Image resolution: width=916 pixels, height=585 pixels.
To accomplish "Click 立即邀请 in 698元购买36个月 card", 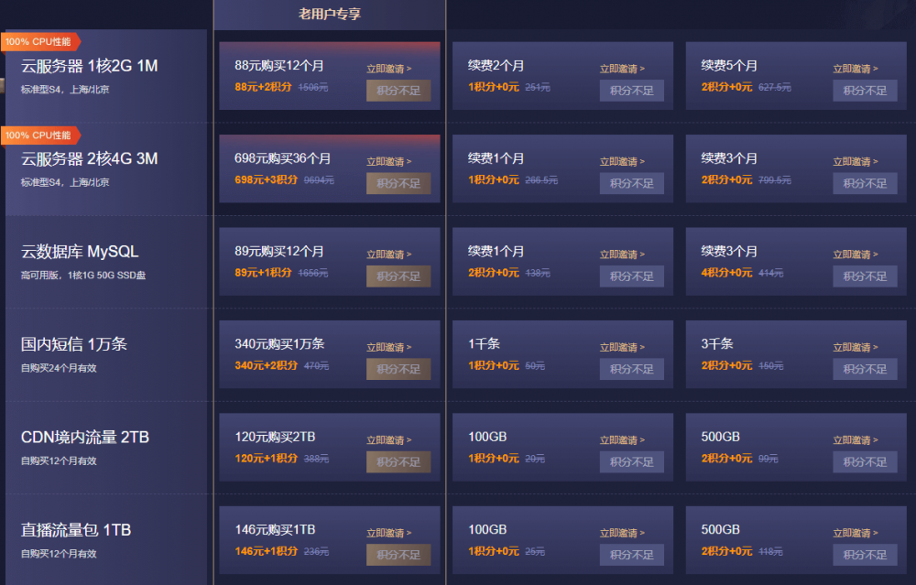I will click(388, 162).
